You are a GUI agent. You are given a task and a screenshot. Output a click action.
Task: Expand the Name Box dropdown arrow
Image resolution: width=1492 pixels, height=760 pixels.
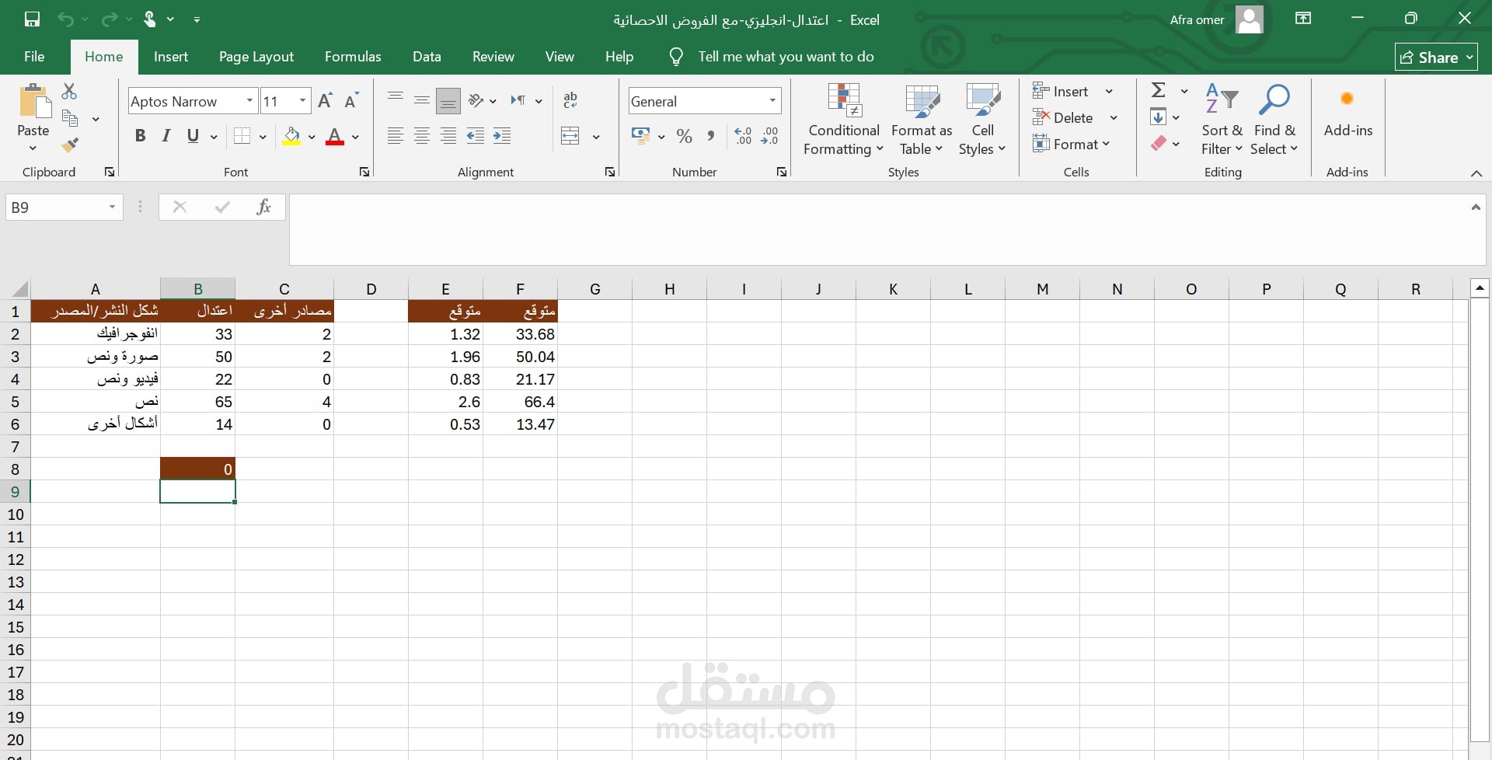(x=112, y=207)
